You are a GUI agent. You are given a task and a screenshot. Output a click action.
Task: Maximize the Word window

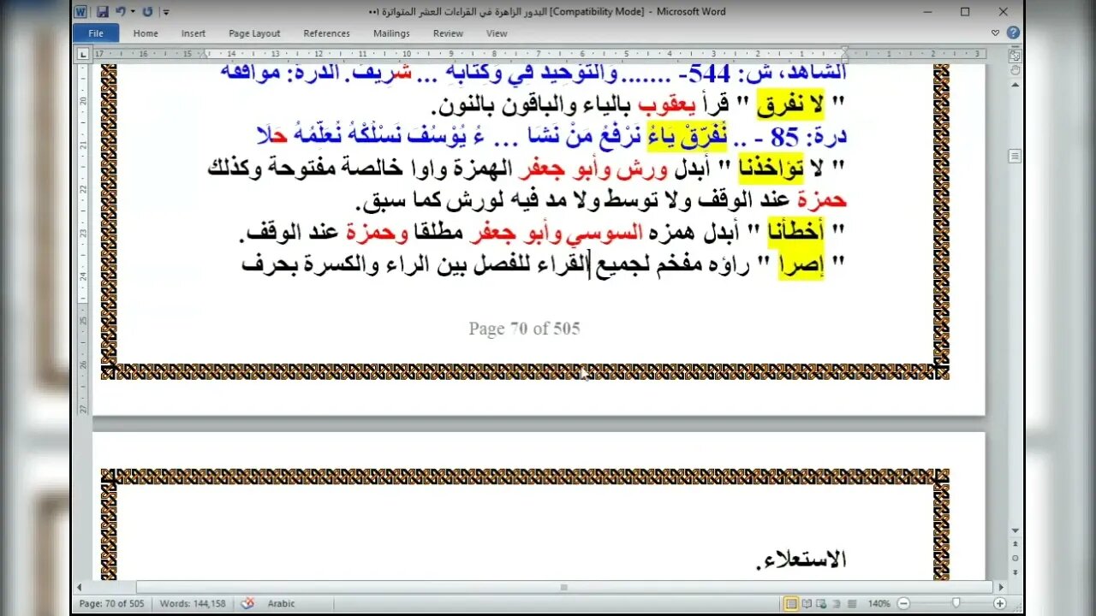(965, 12)
